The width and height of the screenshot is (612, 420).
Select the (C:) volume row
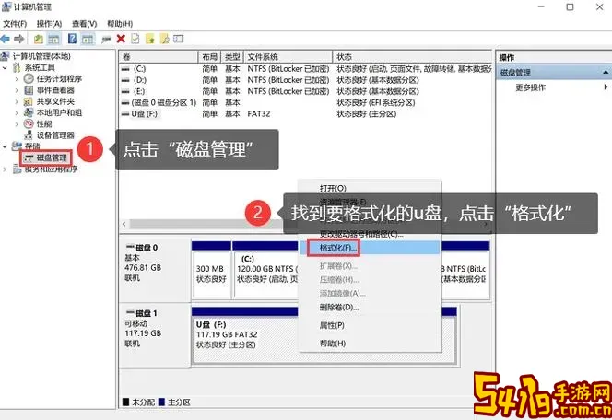[306, 69]
